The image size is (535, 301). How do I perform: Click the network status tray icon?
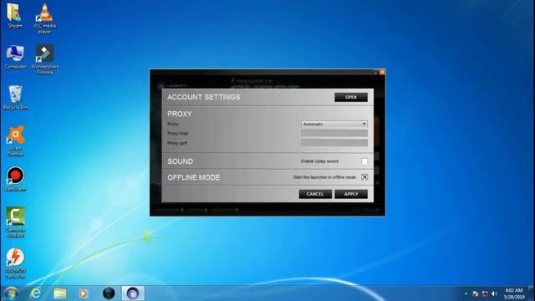click(485, 293)
